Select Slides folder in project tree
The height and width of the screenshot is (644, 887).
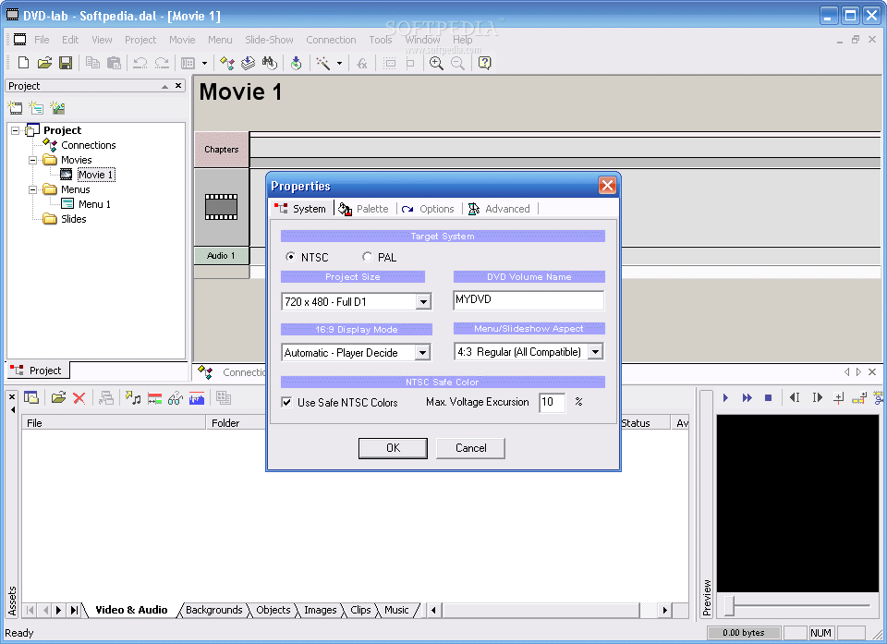pyautogui.click(x=74, y=219)
